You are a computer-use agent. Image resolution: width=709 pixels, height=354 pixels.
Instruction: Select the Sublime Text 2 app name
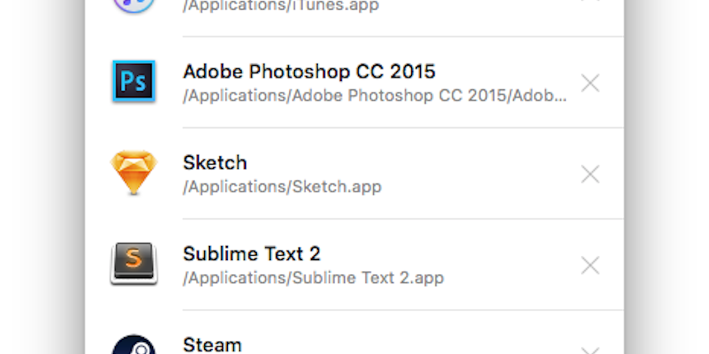[x=251, y=254]
